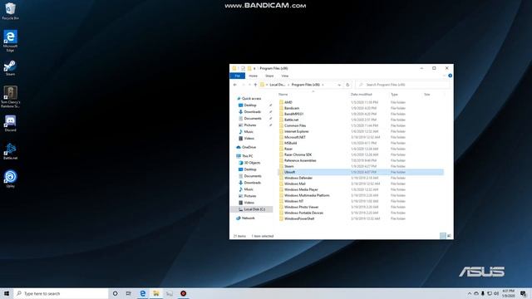
Task: Open the address bar history dropdown
Action: click(x=339, y=85)
